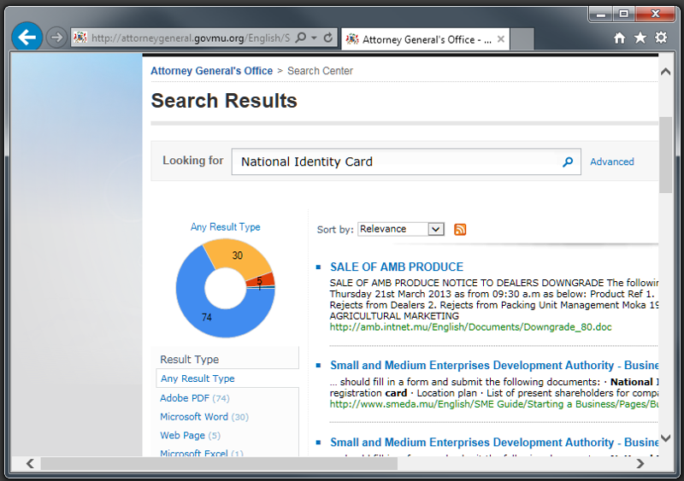Subscribe using orange RSS feed icon
The width and height of the screenshot is (684, 481).
click(x=460, y=229)
